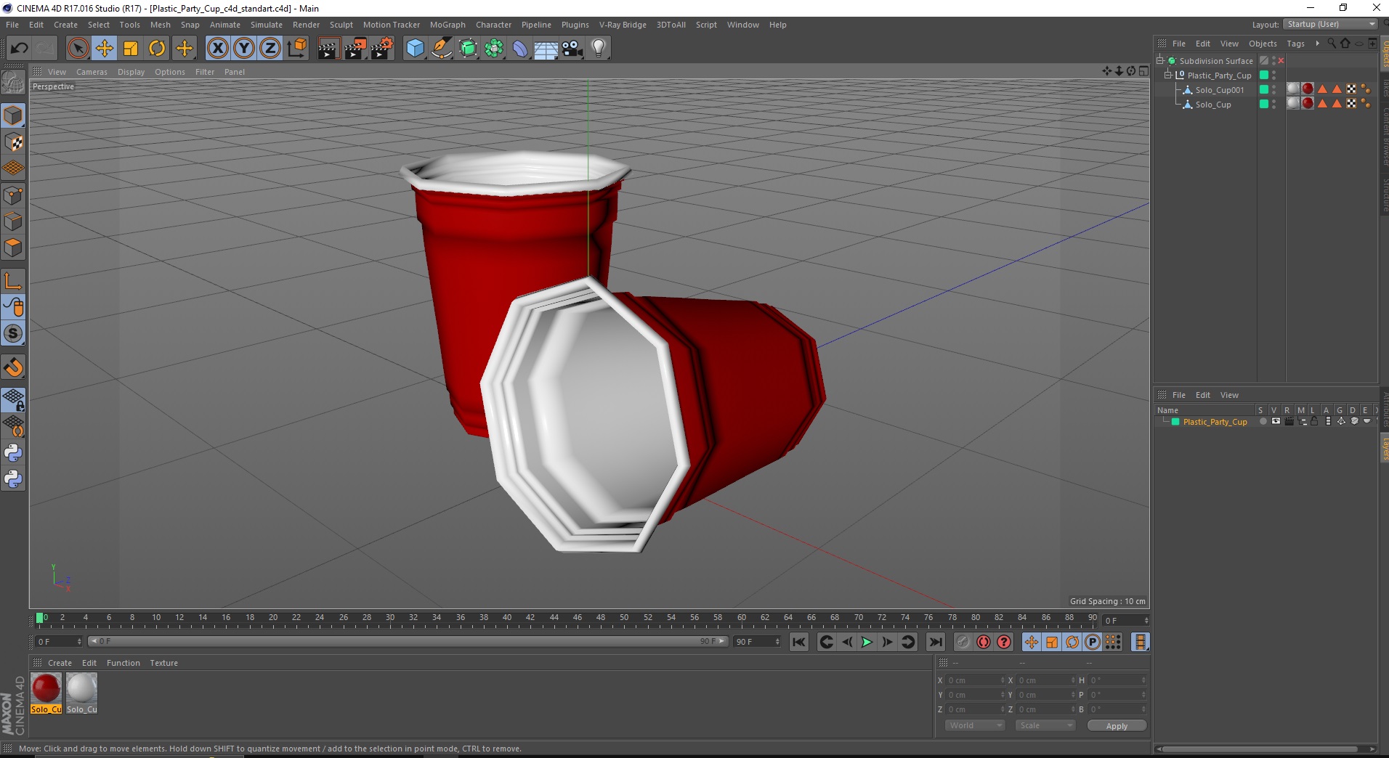Click the timeline preview range slider
1389x758 pixels.
[x=408, y=642]
